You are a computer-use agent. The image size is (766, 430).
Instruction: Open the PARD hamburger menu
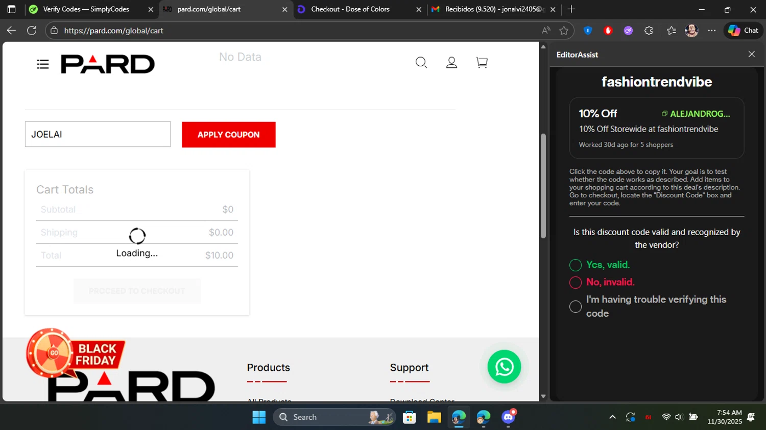pyautogui.click(x=43, y=64)
